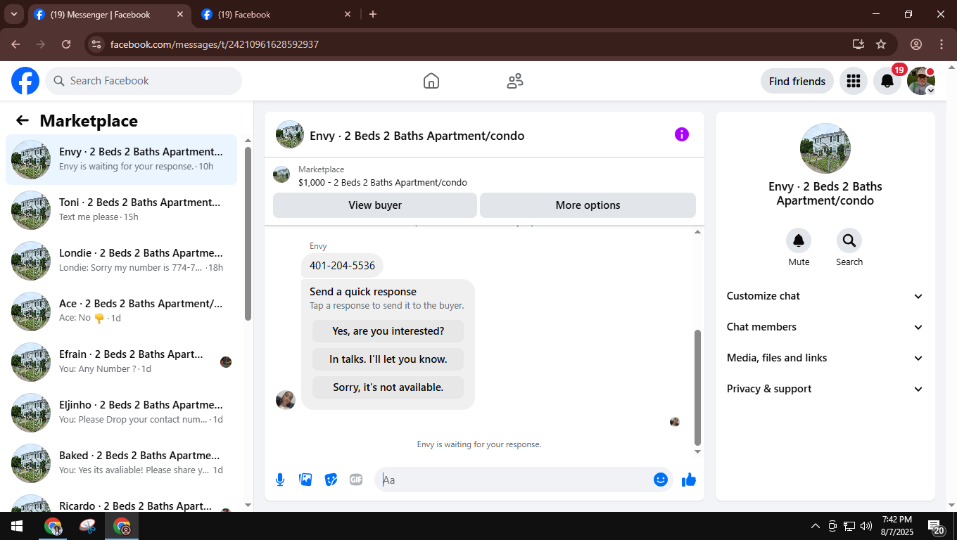Switch to the (19) Facebook tab

(277, 15)
